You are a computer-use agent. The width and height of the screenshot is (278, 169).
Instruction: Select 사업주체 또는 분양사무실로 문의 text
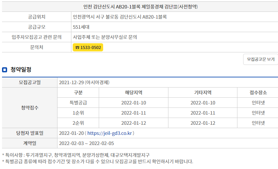pyautogui.click(x=105, y=37)
